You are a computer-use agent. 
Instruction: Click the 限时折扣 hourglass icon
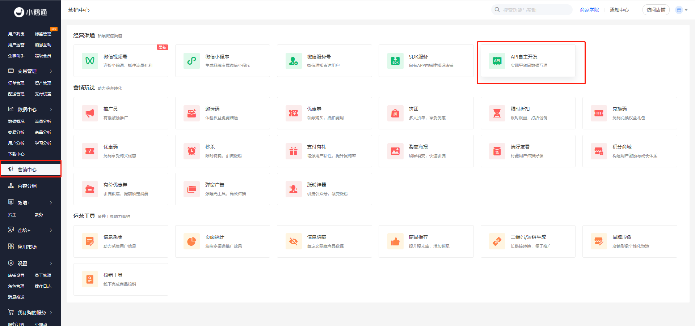point(497,113)
